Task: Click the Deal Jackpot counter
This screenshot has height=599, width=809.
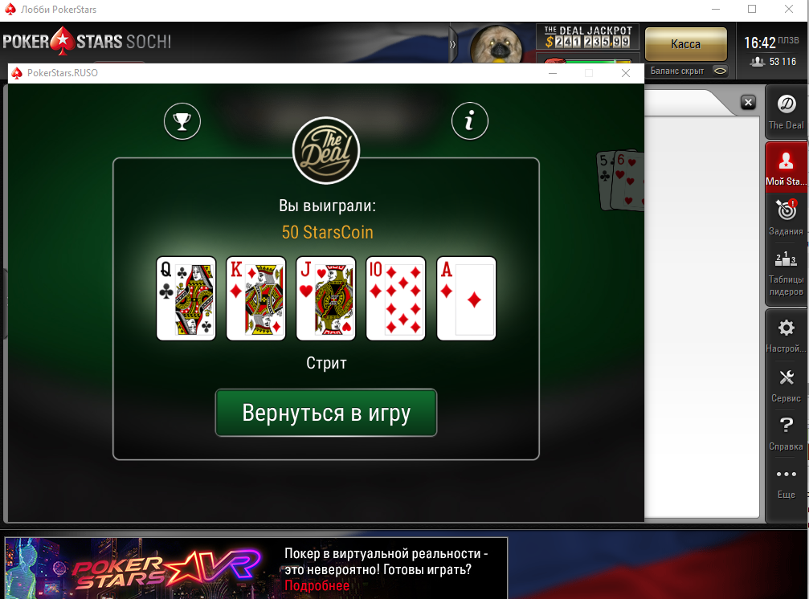Action: point(587,37)
